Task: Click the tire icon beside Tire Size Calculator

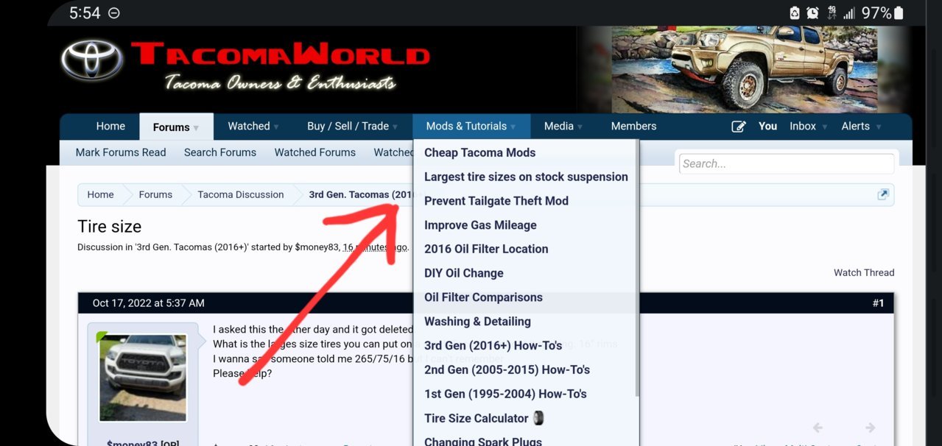Action: tap(538, 418)
